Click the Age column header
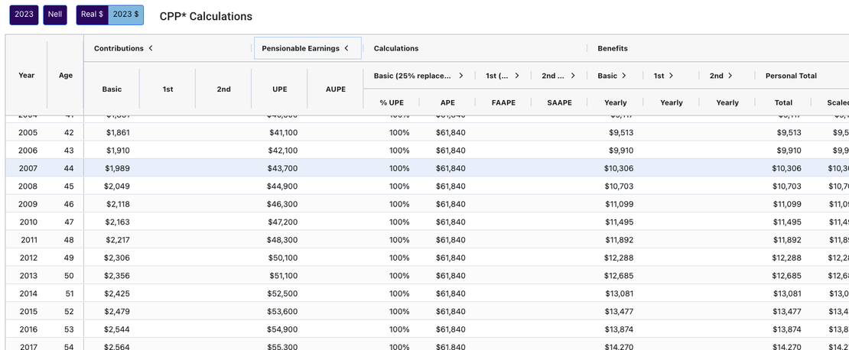This screenshot has height=350, width=849. coord(66,75)
